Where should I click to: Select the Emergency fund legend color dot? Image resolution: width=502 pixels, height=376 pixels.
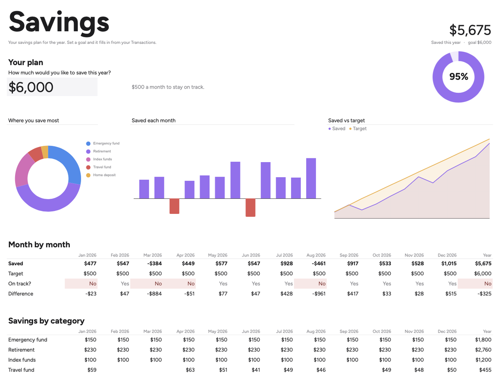click(x=88, y=143)
